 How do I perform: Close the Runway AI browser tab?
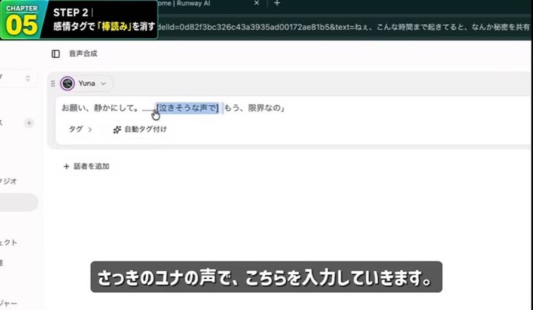click(x=257, y=3)
